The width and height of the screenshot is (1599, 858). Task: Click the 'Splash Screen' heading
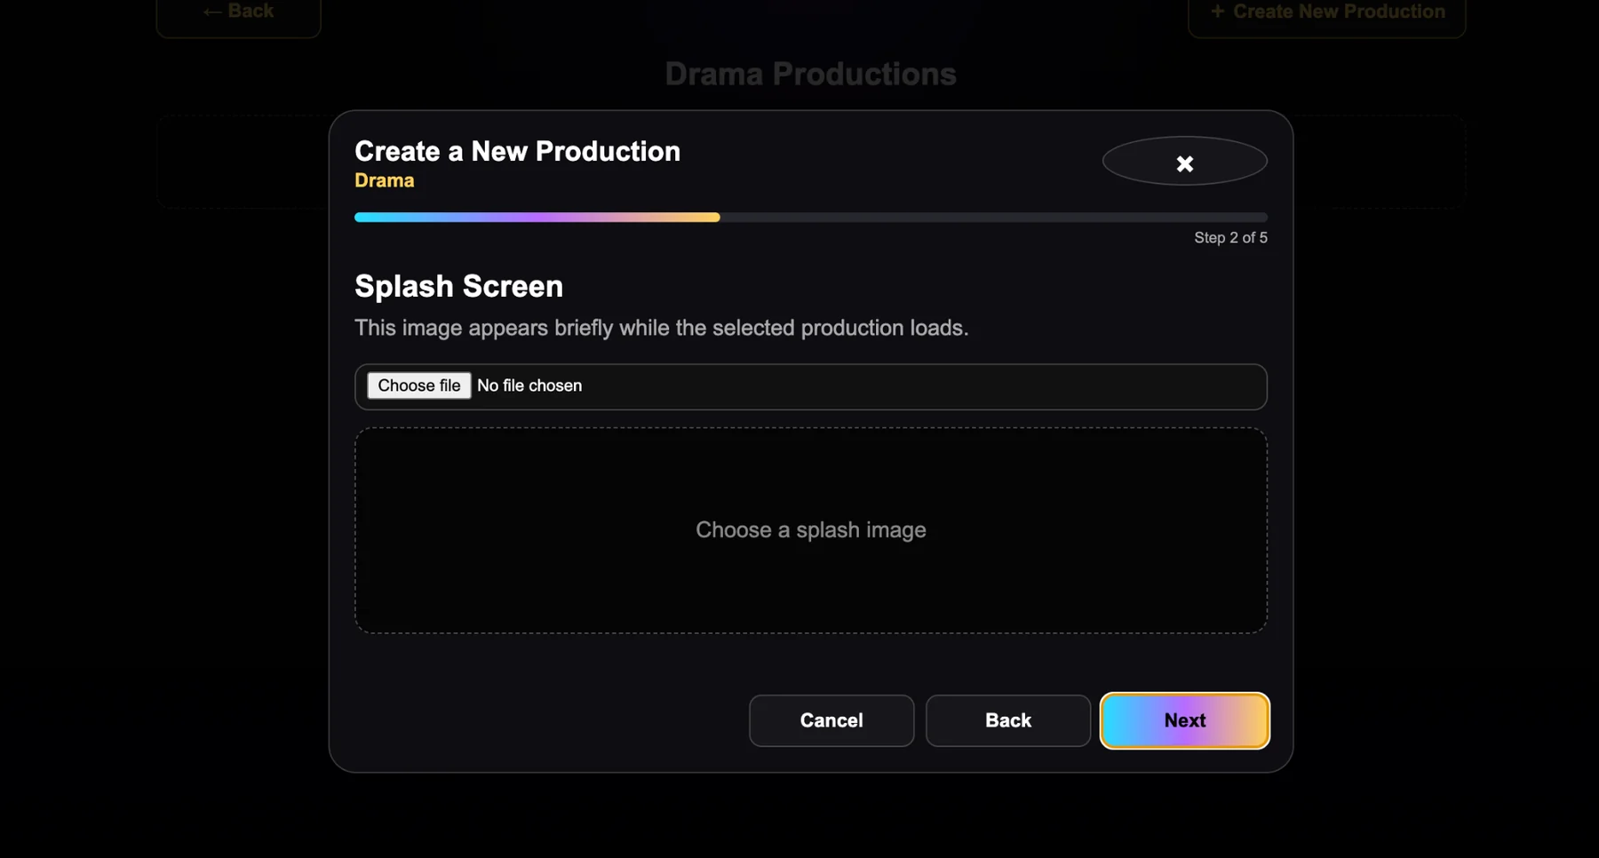coord(458,286)
